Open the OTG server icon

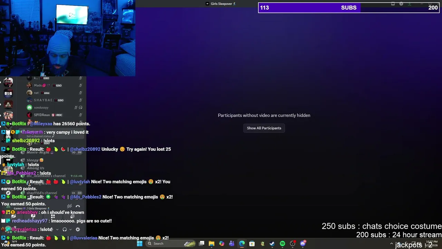[8, 93]
